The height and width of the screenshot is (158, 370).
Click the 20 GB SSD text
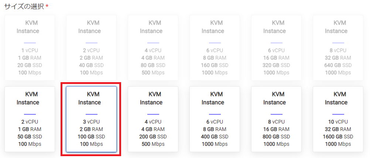30,65
